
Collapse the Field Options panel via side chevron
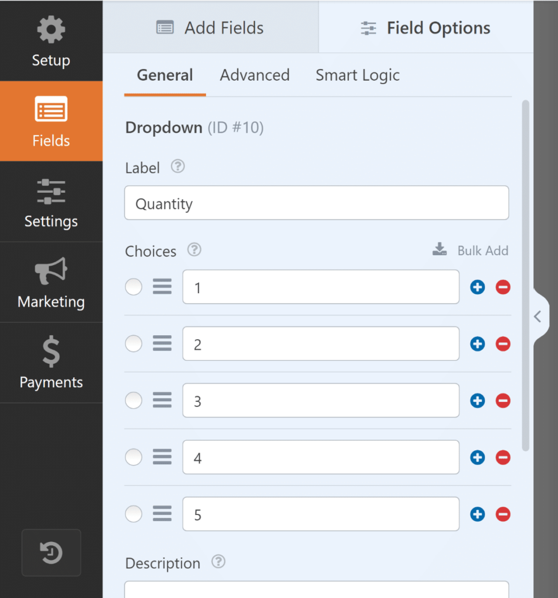538,315
